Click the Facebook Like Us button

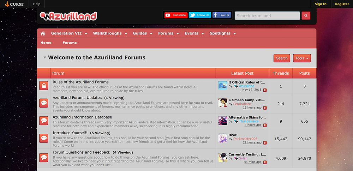[222, 15]
